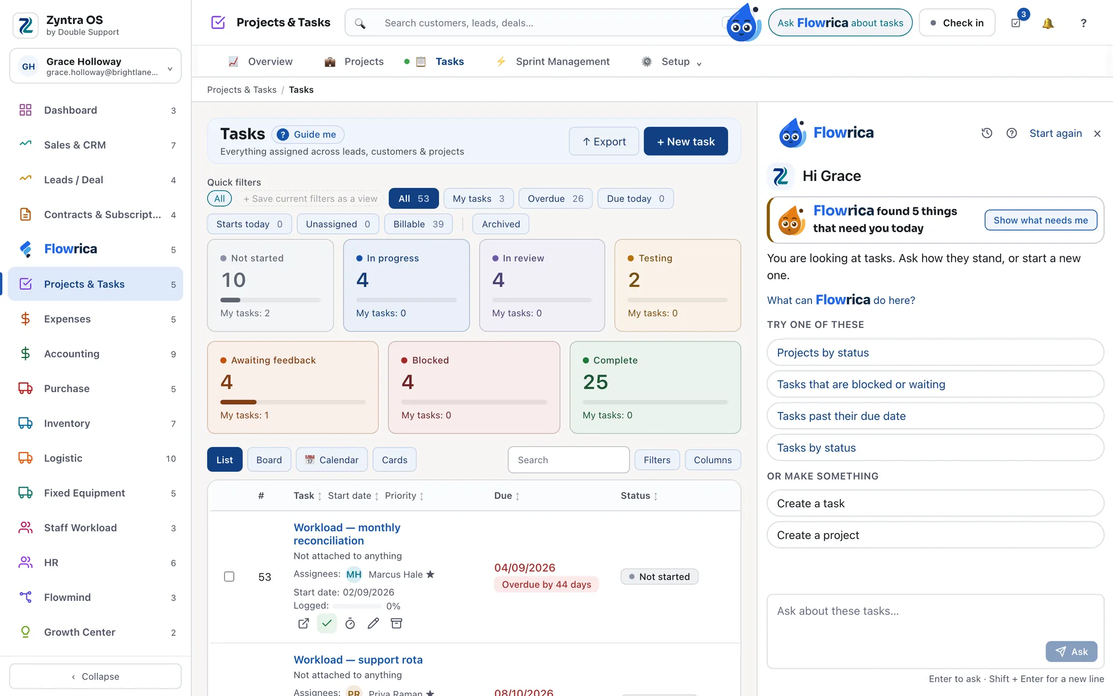Toggle Overdue 26 filter
The height and width of the screenshot is (696, 1113).
coord(555,199)
